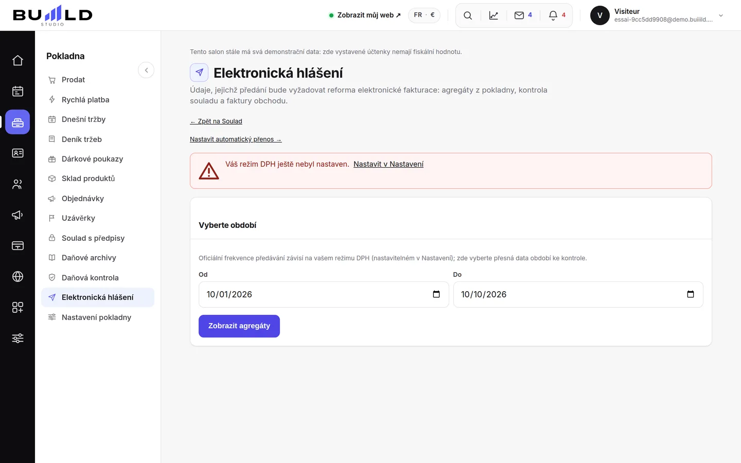
Task: Open Nastavení pokladny menu item
Action: pos(98,317)
